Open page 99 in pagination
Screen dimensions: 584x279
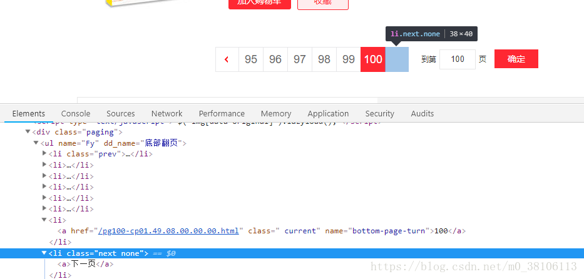pos(349,59)
